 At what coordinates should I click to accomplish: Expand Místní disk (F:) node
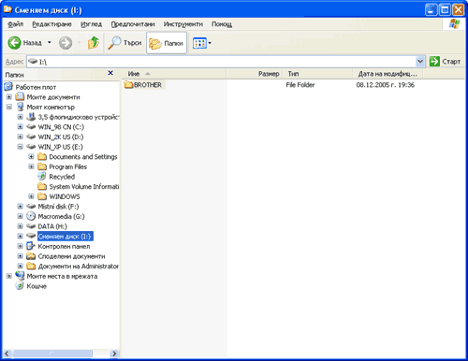[21, 207]
